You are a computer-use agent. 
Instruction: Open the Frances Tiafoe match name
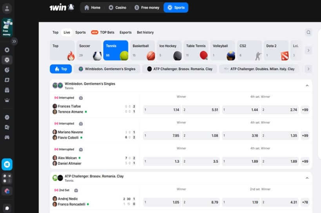tap(69, 106)
